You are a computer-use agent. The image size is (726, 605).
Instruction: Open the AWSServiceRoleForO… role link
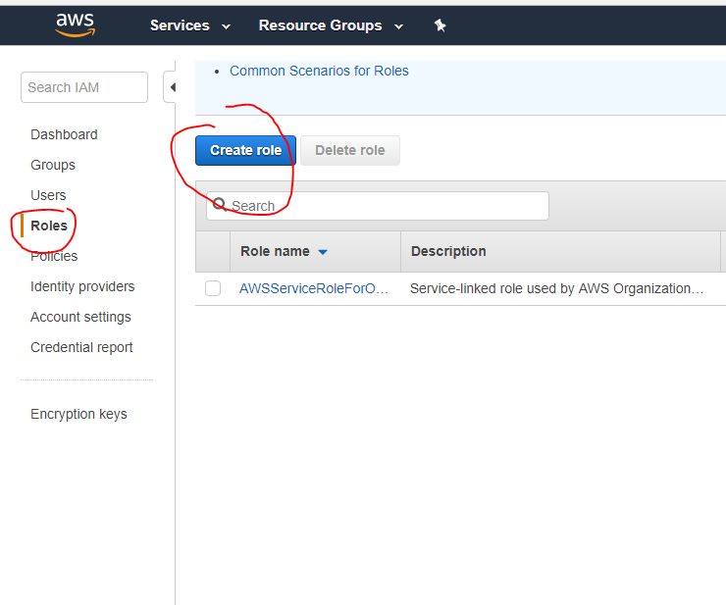314,288
